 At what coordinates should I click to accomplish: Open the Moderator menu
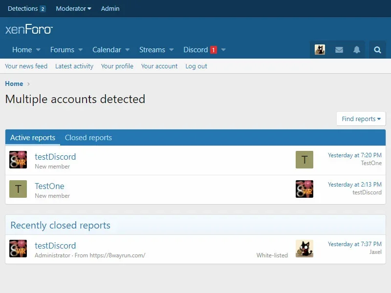tap(73, 8)
